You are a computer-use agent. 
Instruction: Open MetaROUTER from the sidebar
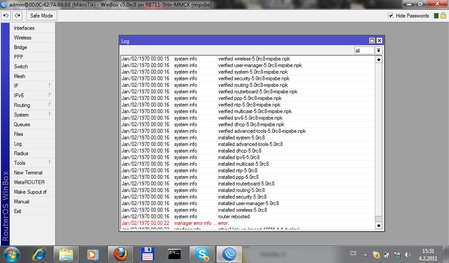click(32, 182)
